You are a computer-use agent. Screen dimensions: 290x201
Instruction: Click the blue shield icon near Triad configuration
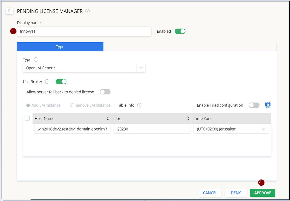click(268, 105)
